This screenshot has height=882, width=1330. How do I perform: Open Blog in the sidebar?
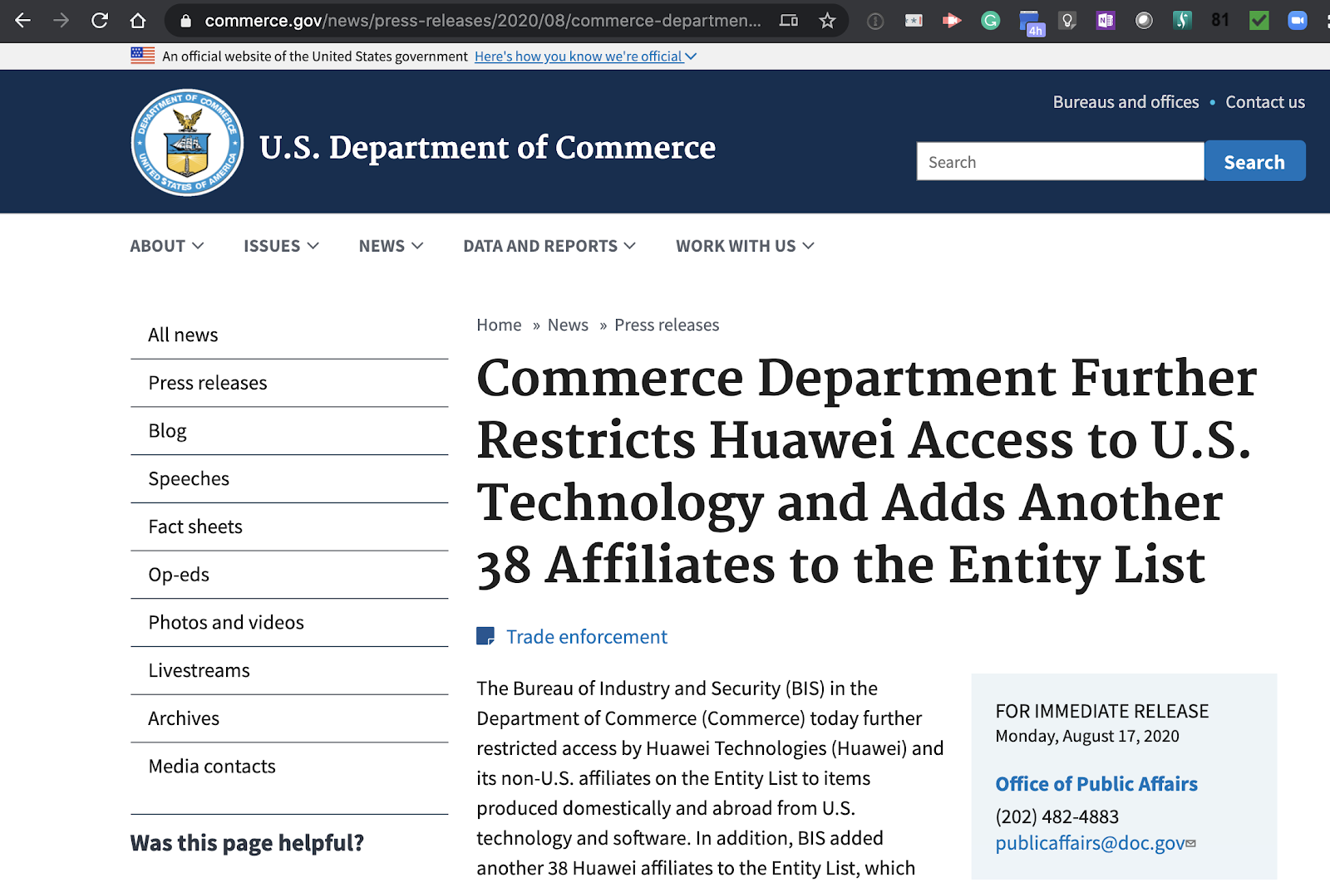[x=289, y=431]
